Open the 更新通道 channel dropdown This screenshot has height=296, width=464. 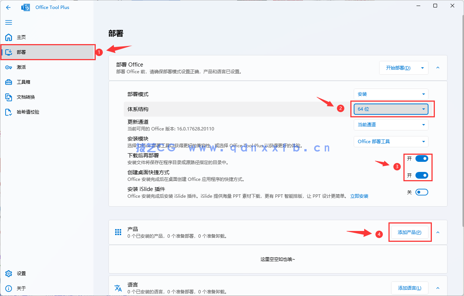coord(391,125)
